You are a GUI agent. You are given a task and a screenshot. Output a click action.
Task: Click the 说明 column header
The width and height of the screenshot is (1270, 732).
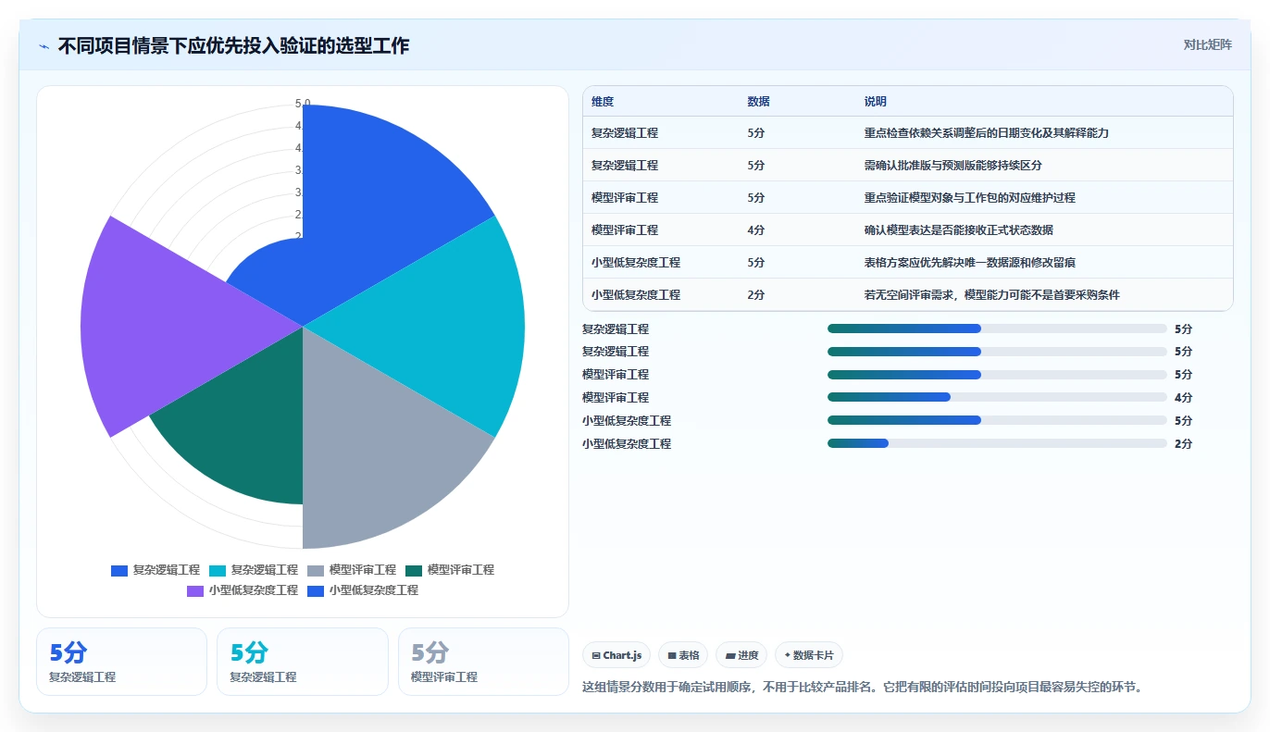876,102
